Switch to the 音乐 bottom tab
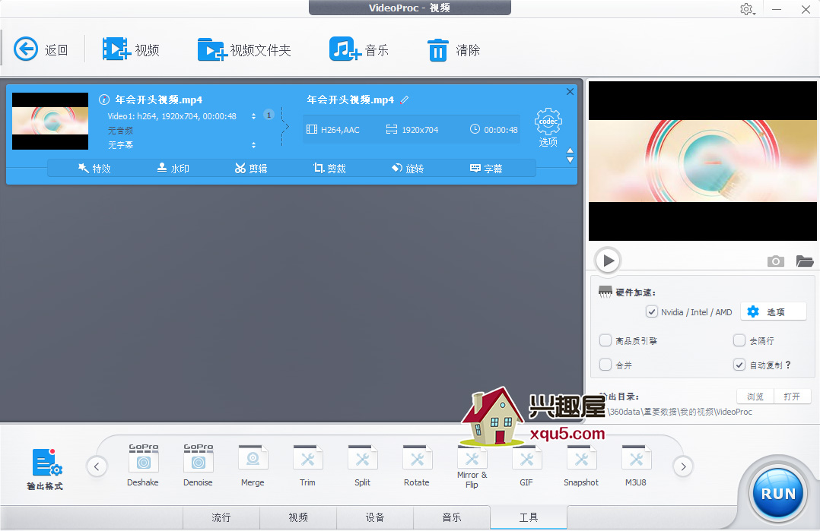 (x=452, y=517)
